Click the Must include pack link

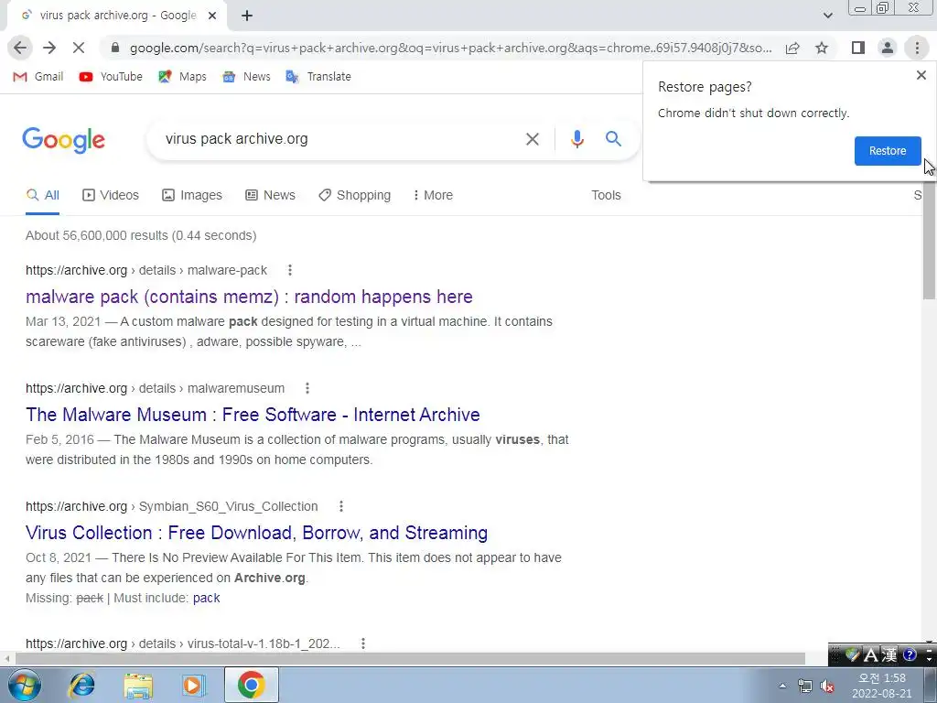click(x=206, y=598)
